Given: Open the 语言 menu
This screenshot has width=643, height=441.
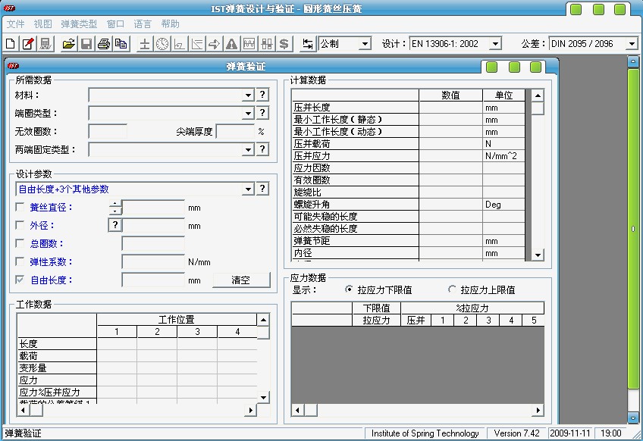Looking at the screenshot, I should [x=143, y=24].
